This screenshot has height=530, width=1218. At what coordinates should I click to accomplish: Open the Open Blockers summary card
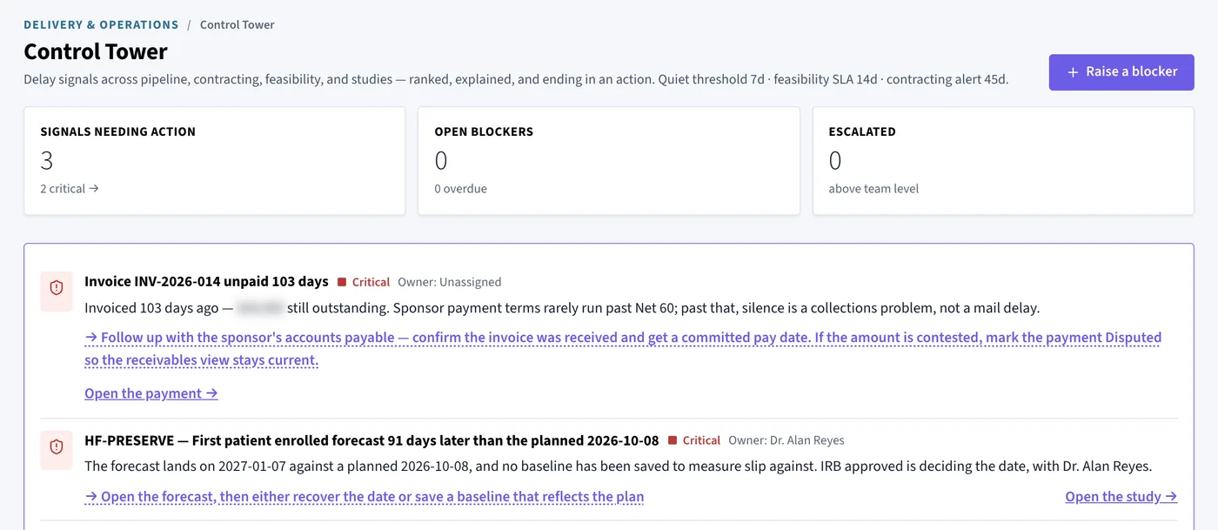pyautogui.click(x=609, y=161)
